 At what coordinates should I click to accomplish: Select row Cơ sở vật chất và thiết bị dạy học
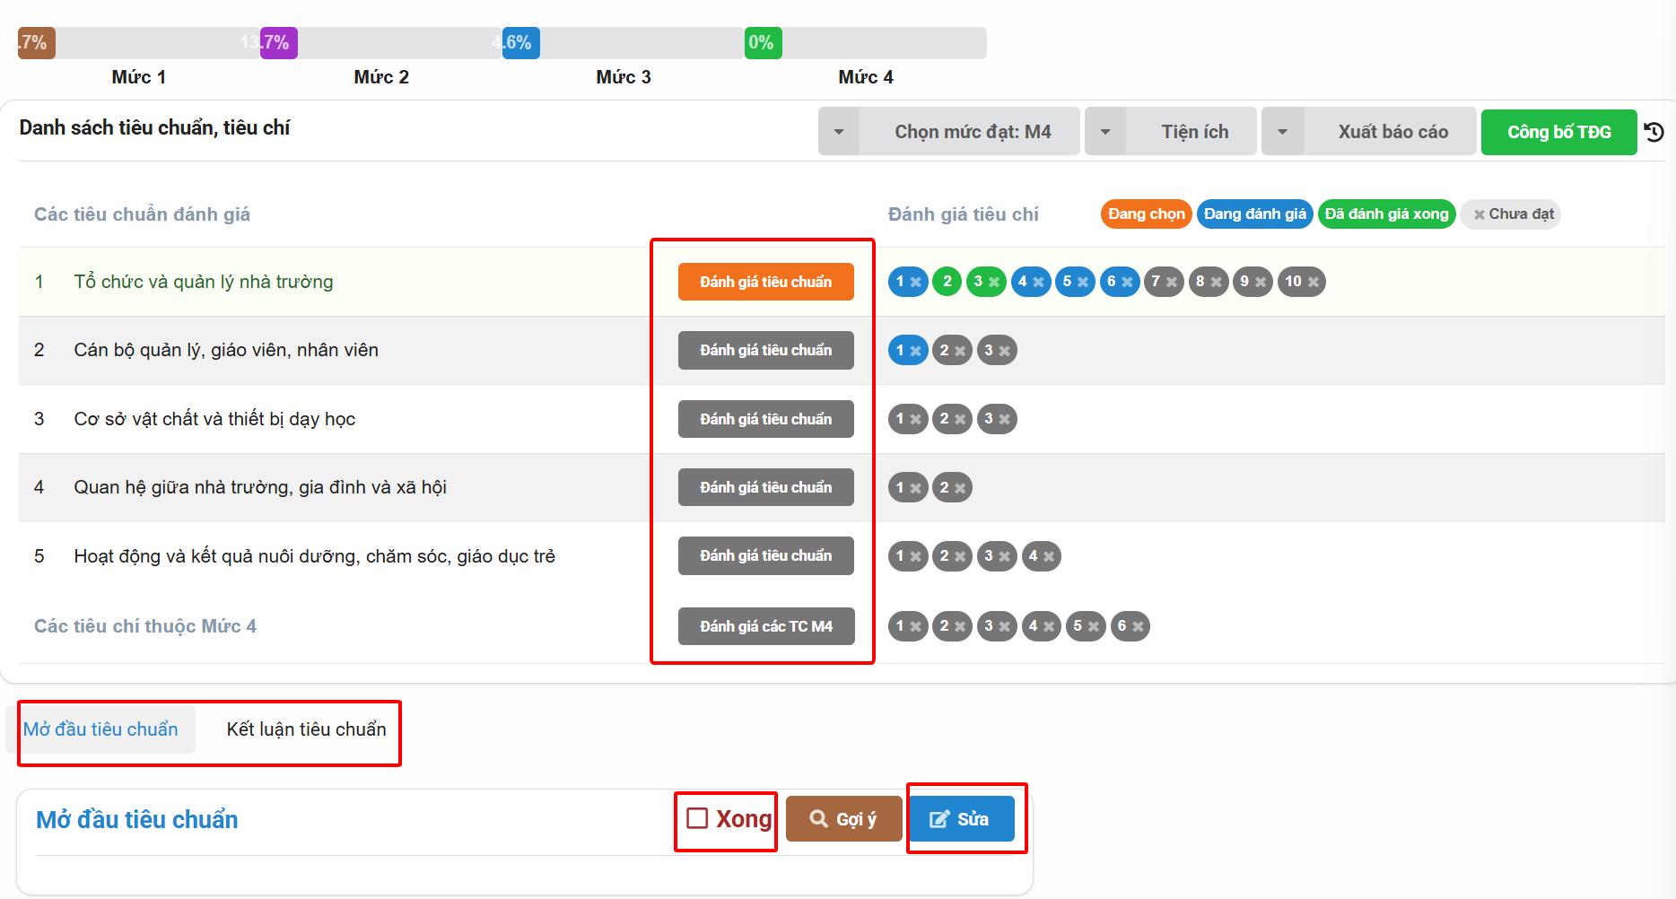(214, 419)
